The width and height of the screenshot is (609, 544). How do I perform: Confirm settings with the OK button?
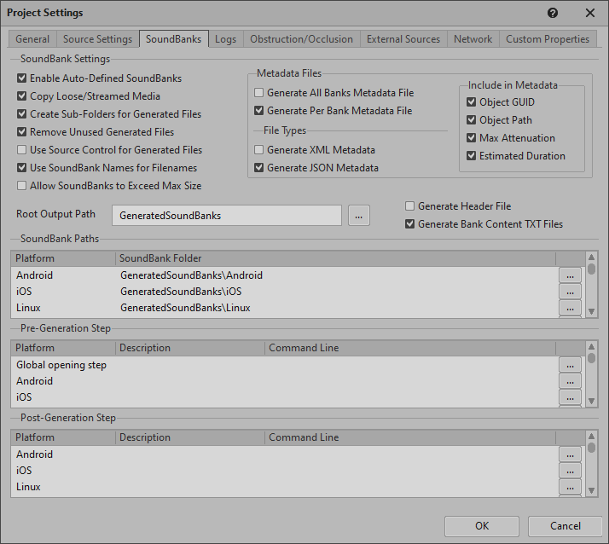pos(482,526)
